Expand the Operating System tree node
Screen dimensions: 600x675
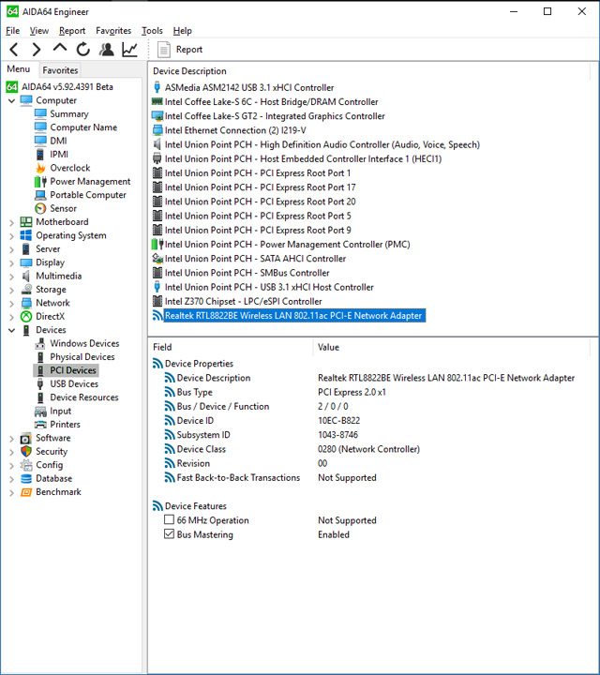pos(11,236)
